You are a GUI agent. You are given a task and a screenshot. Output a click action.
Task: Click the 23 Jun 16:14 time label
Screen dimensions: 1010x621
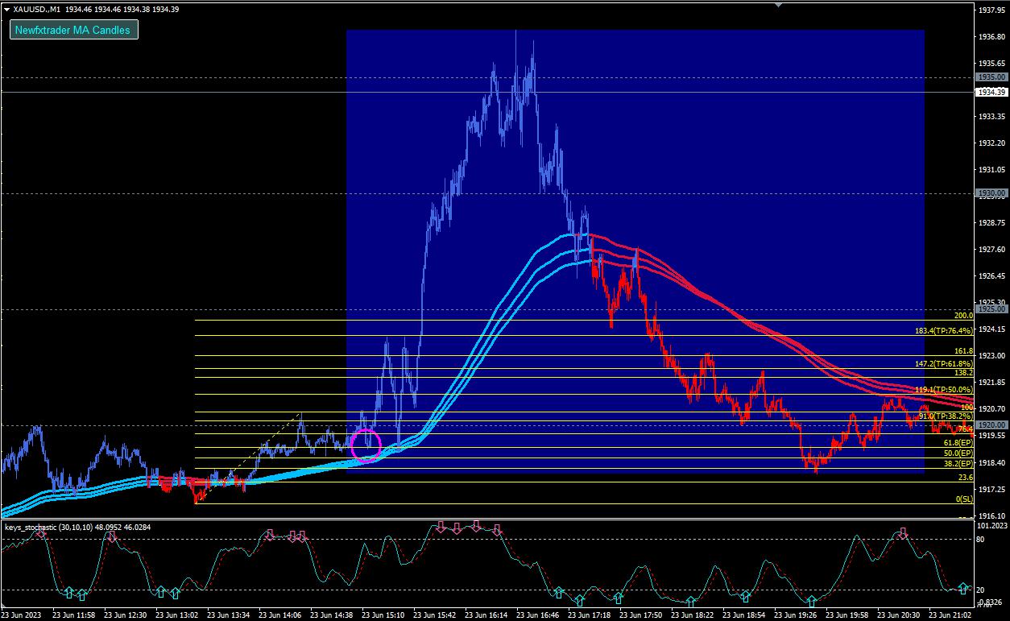click(486, 615)
